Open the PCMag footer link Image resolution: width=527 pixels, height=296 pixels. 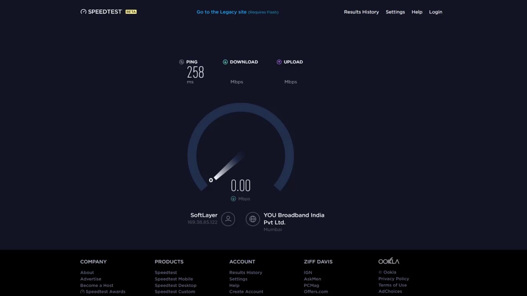(312, 285)
